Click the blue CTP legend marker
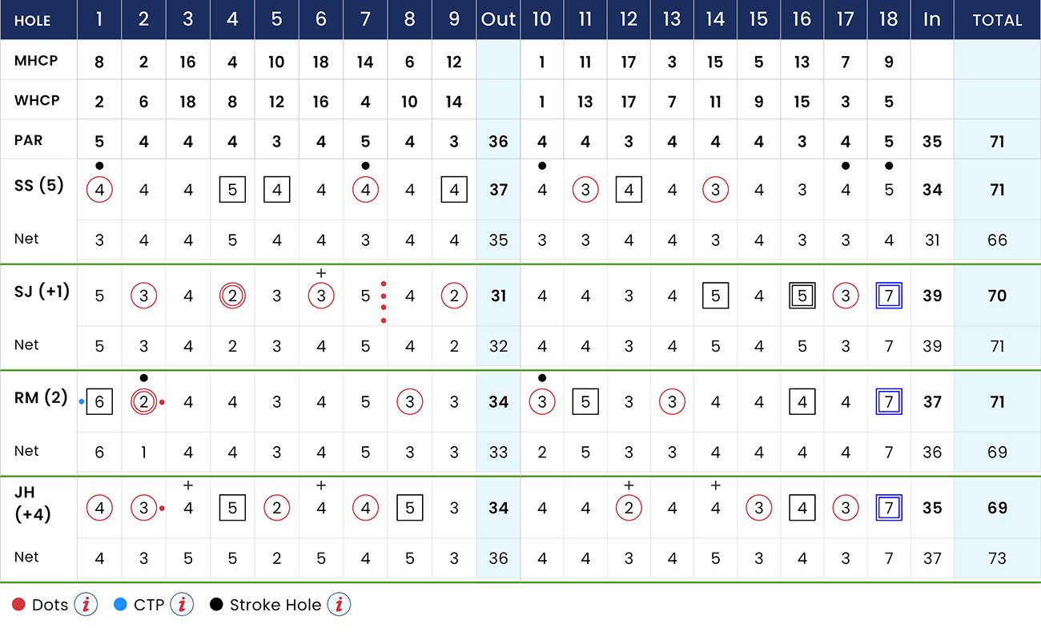 click(122, 604)
